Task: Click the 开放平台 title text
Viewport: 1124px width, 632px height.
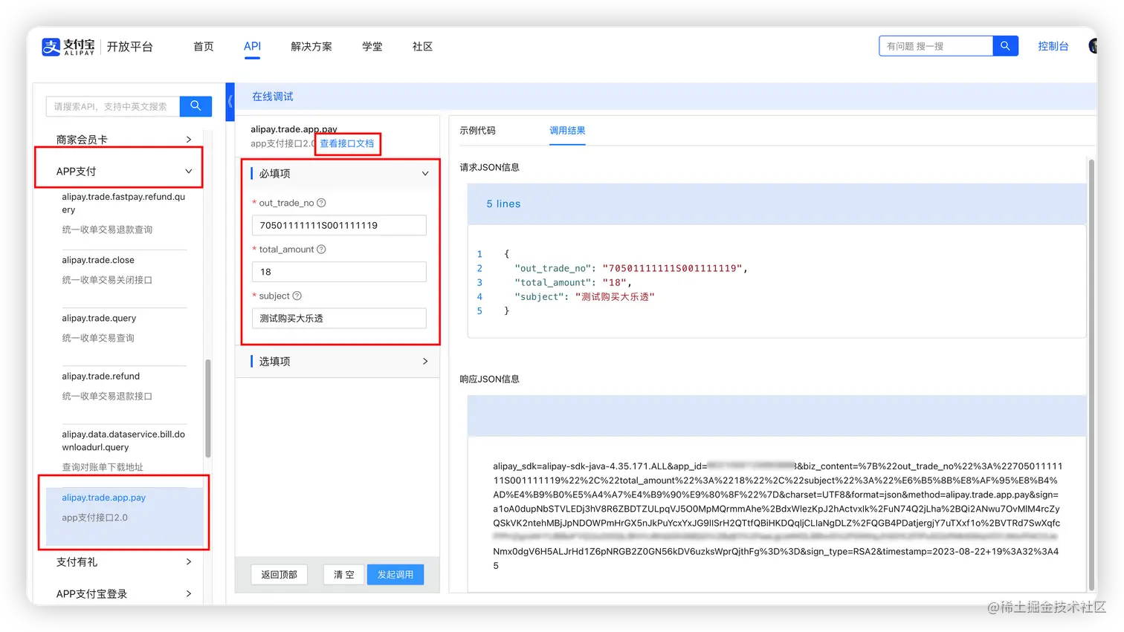Action: [129, 47]
